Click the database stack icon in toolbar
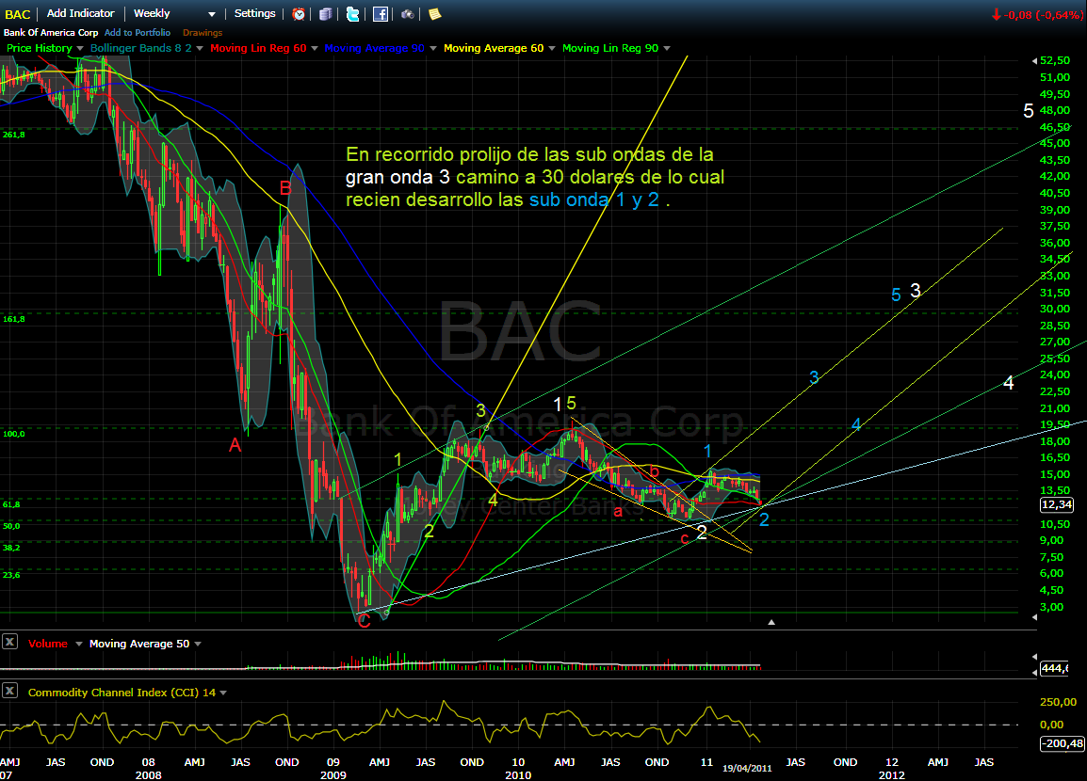Image resolution: width=1087 pixels, height=781 pixels. [x=325, y=14]
